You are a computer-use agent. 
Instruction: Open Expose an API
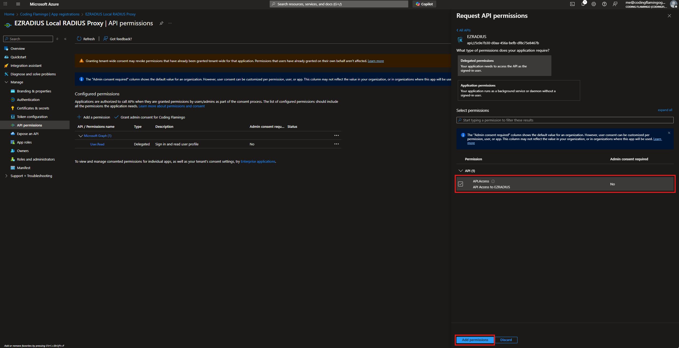pos(28,134)
